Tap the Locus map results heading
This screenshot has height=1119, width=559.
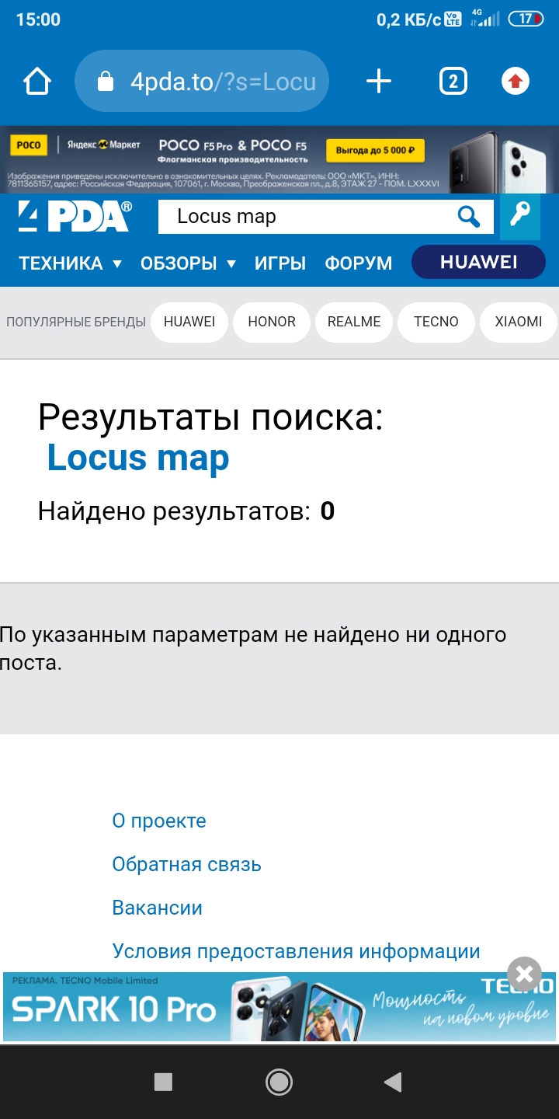138,458
